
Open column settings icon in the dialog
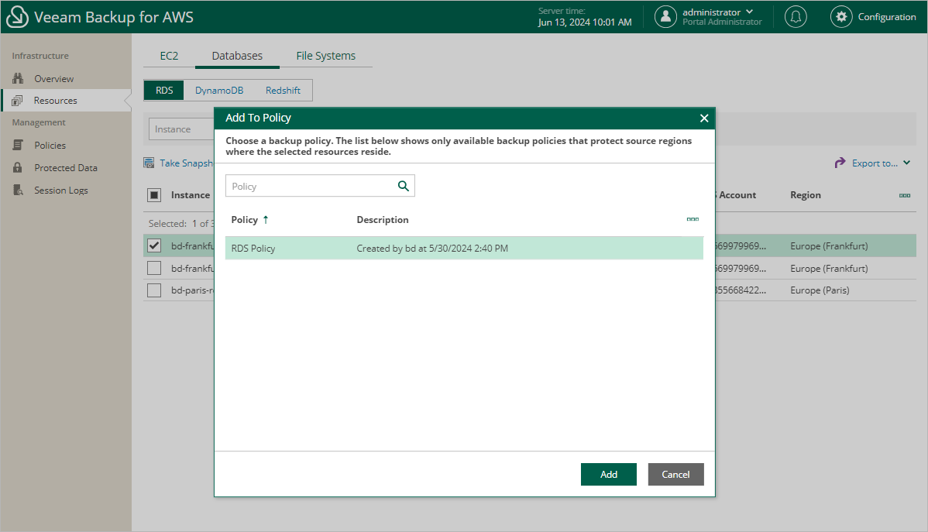pyautogui.click(x=693, y=219)
